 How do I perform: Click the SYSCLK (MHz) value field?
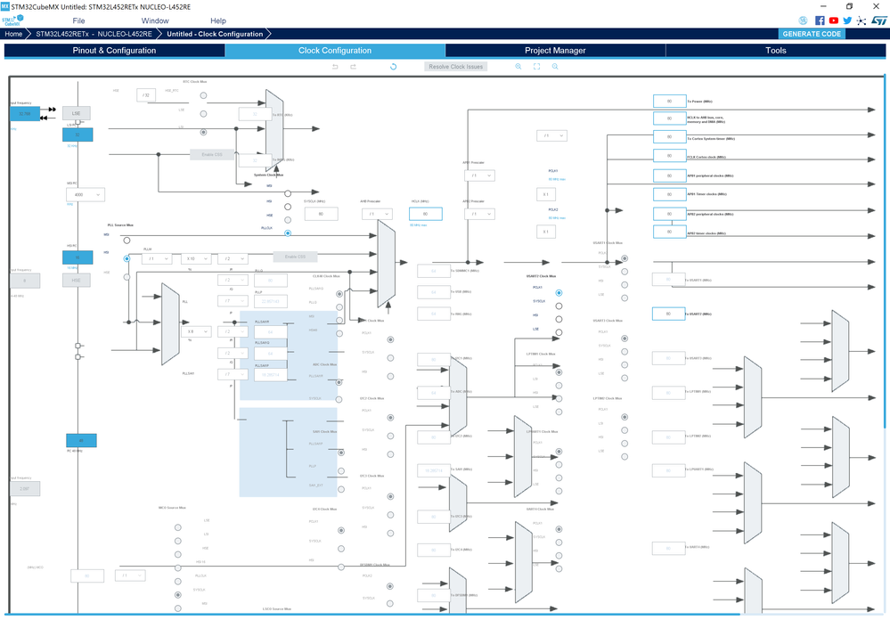pos(322,214)
